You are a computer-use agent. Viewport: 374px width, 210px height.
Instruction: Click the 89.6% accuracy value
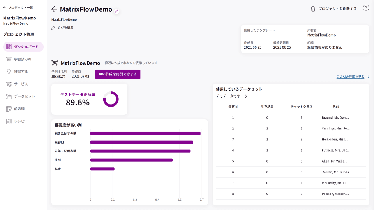(78, 103)
